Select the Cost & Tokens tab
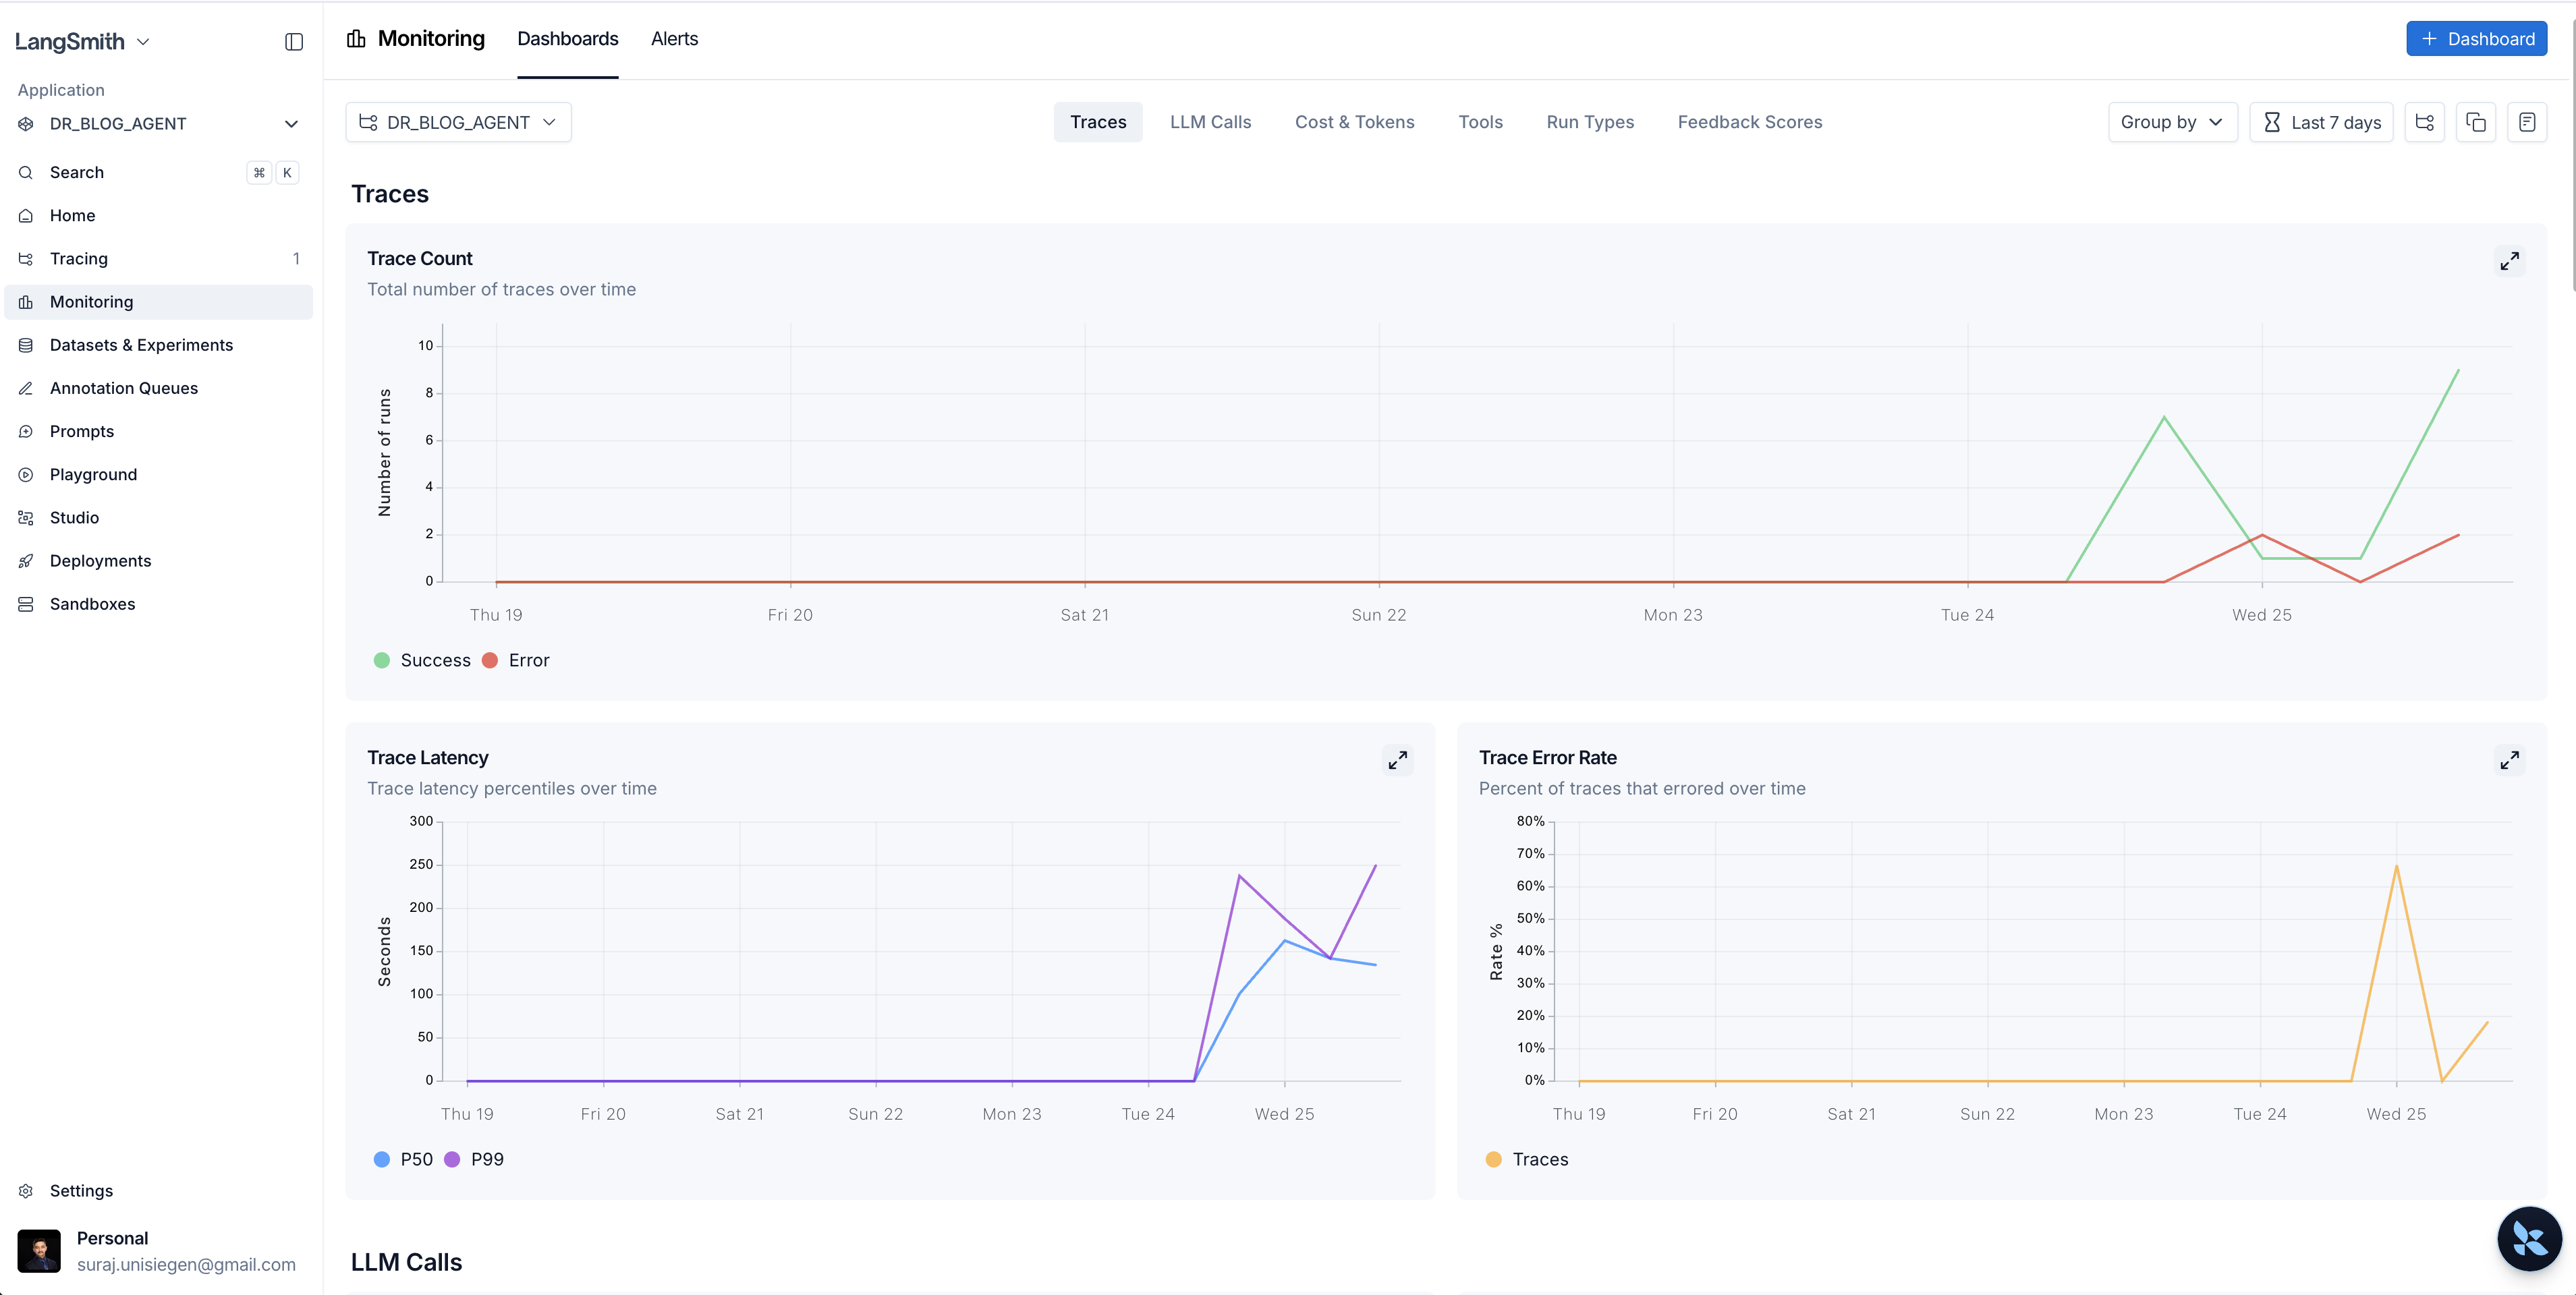 pyautogui.click(x=1354, y=122)
